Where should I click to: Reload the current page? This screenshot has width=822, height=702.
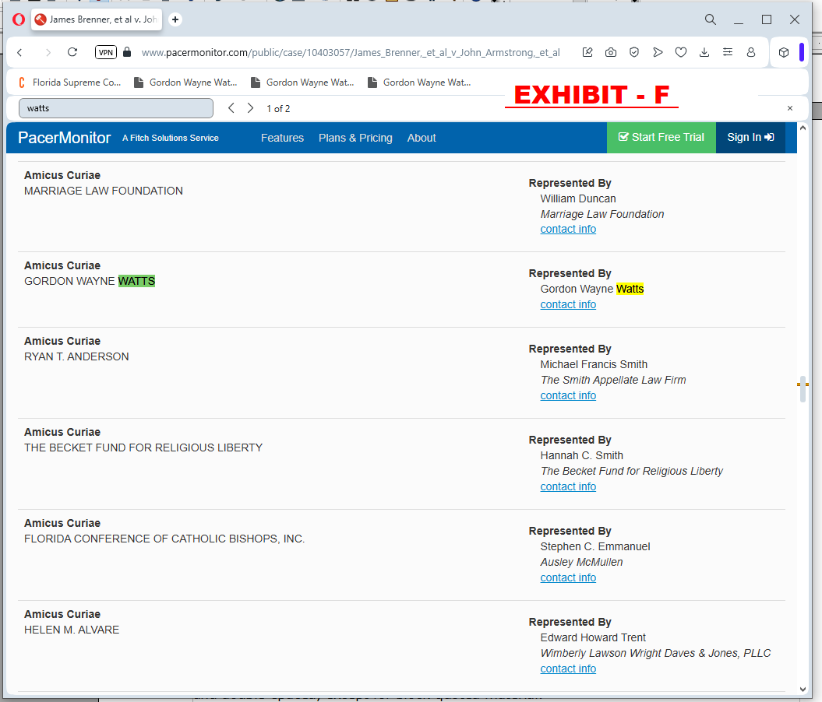tap(72, 52)
